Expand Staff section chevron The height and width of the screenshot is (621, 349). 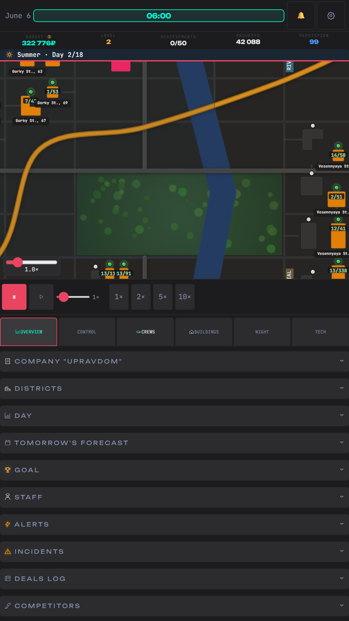click(342, 497)
